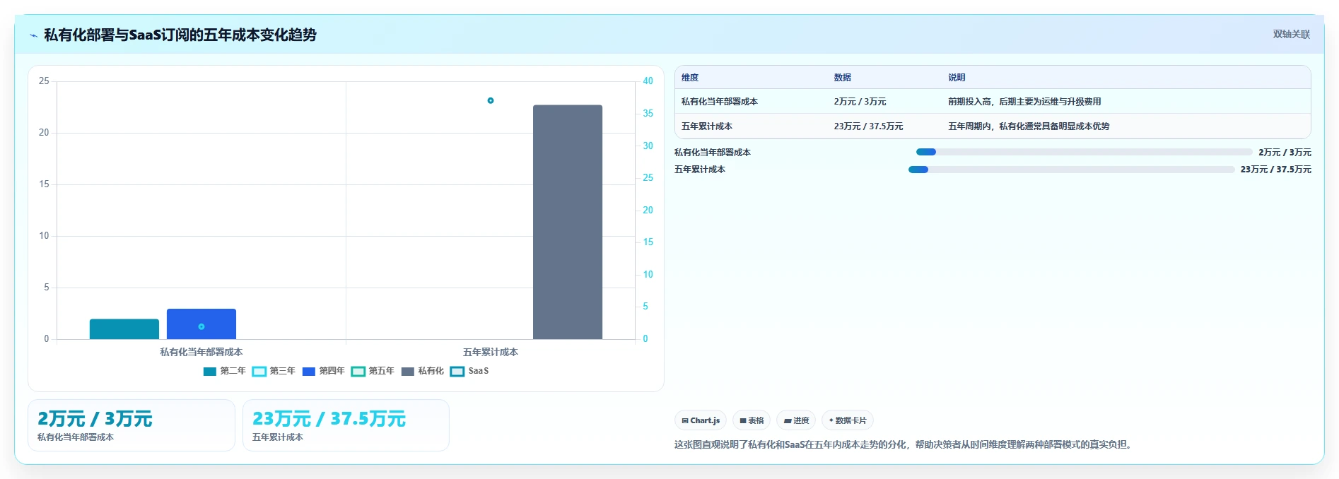The width and height of the screenshot is (1339, 479).
Task: Click the SaaS data point above 五年累计成本
Action: 491,100
